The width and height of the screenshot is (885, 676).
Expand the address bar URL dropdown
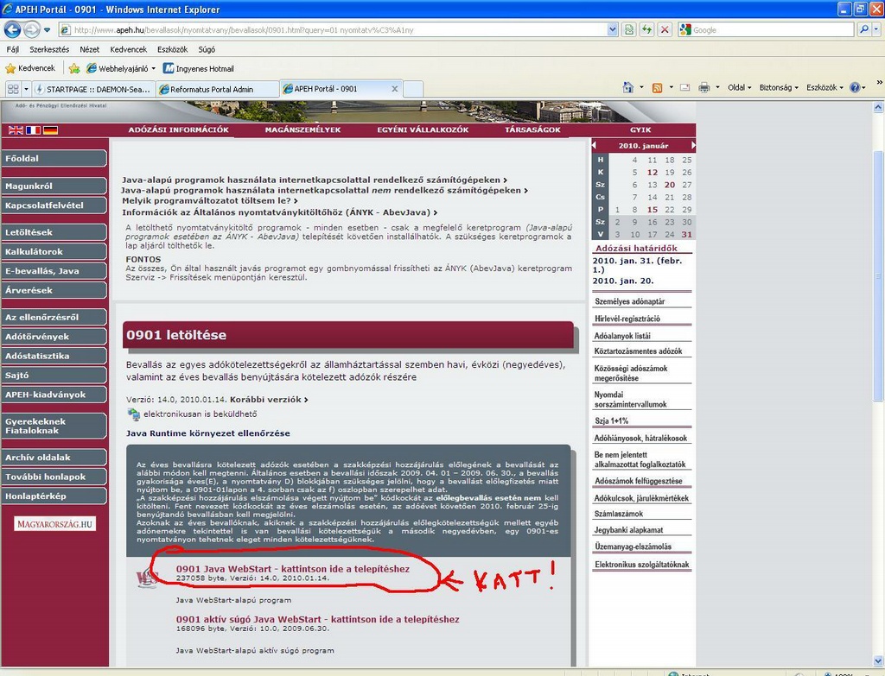click(x=613, y=30)
